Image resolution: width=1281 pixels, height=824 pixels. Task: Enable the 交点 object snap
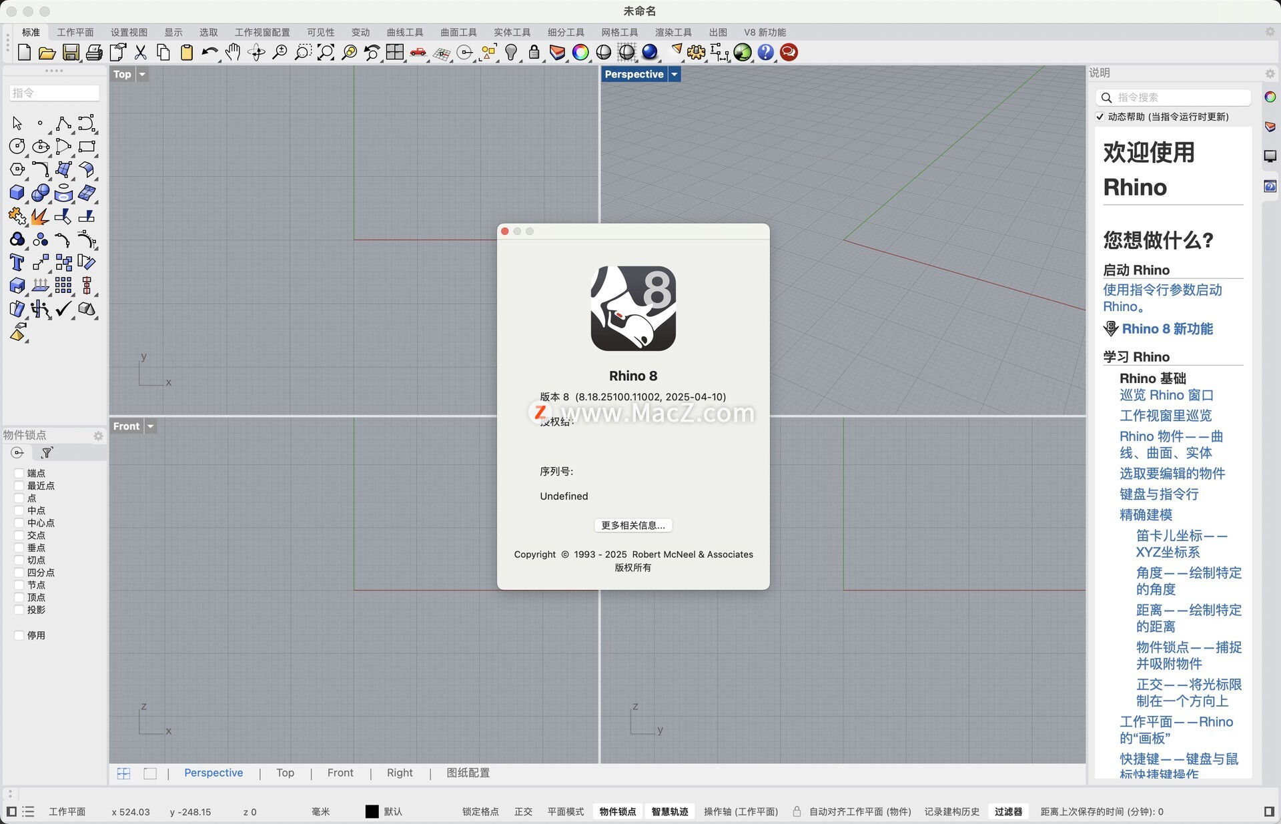[19, 535]
